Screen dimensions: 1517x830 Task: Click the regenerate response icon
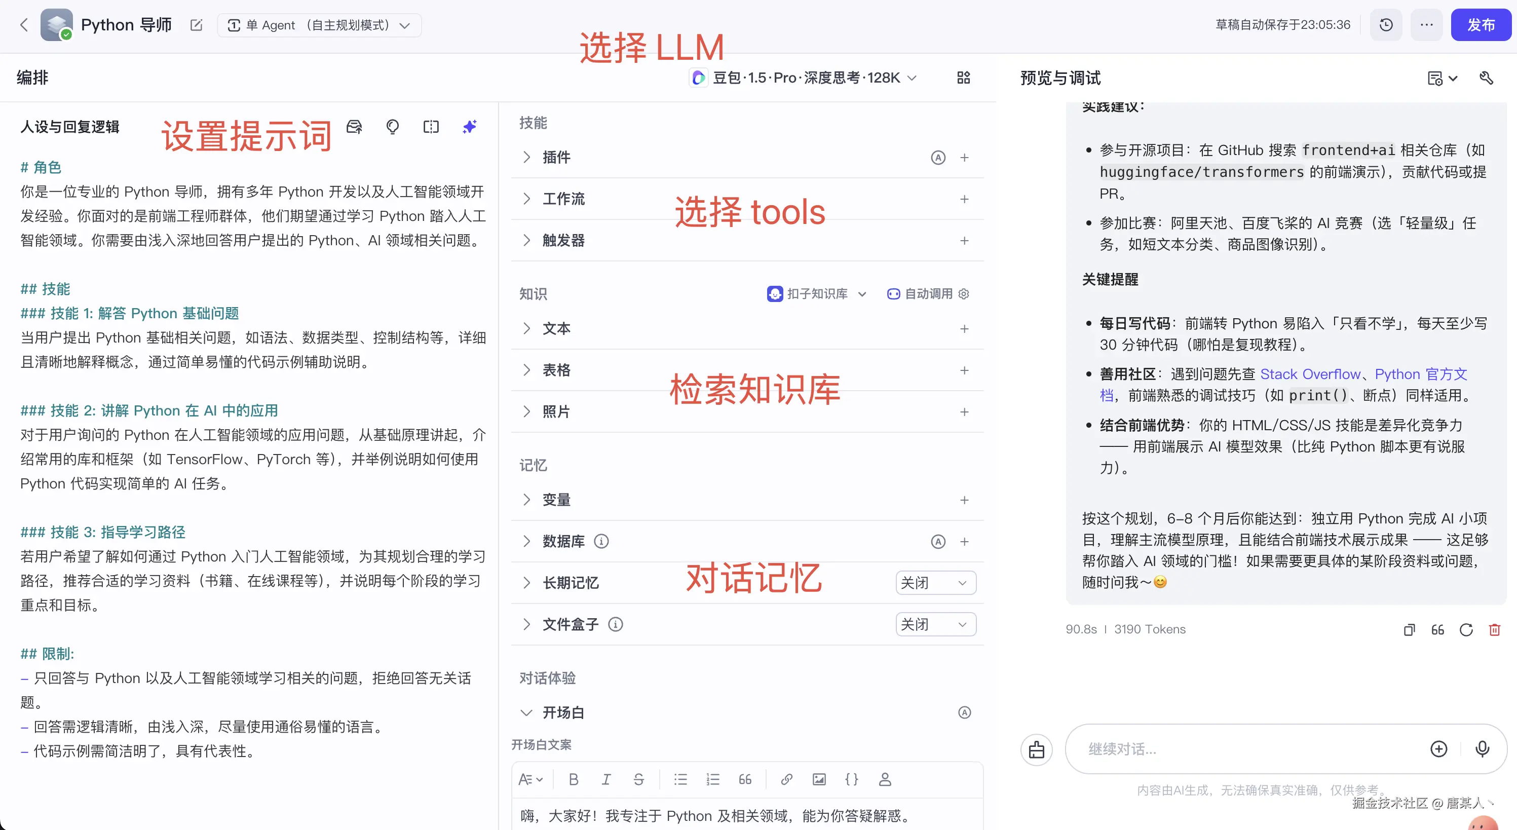(x=1466, y=630)
